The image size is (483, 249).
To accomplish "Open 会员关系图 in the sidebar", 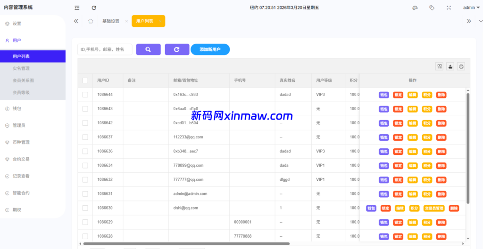I will click(x=33, y=80).
